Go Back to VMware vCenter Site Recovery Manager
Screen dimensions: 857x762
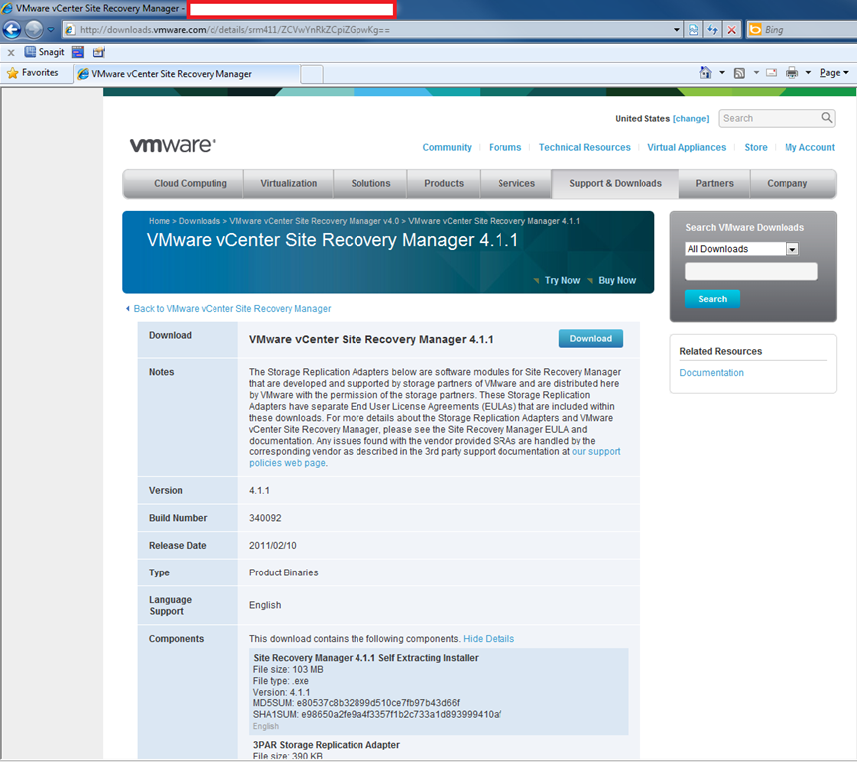[x=232, y=309]
